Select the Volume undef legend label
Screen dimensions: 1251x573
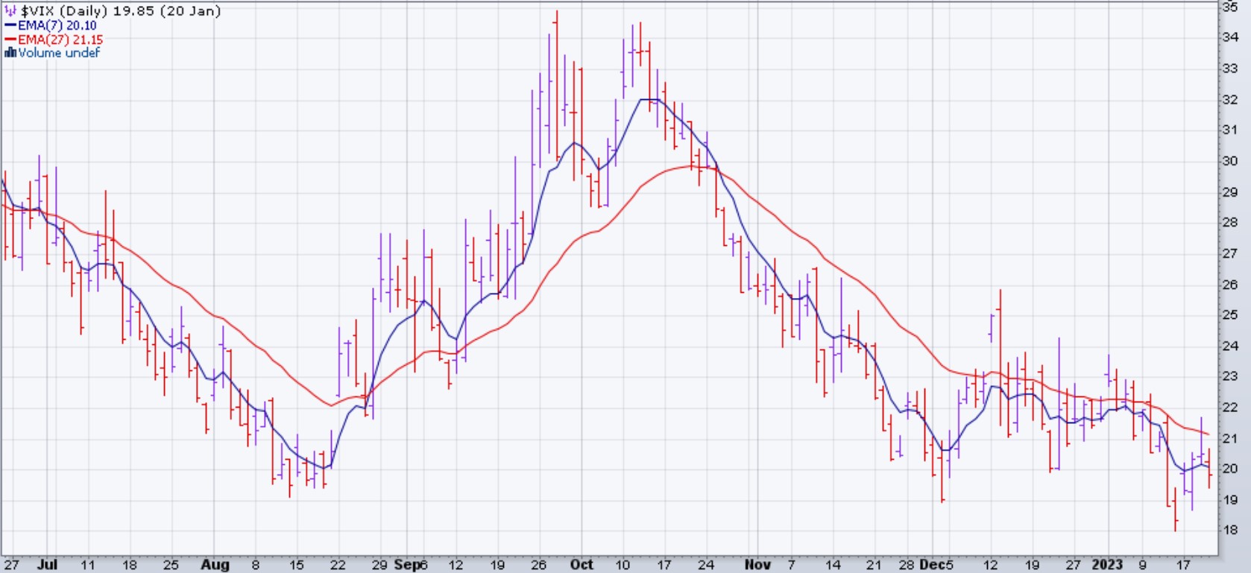click(x=59, y=53)
